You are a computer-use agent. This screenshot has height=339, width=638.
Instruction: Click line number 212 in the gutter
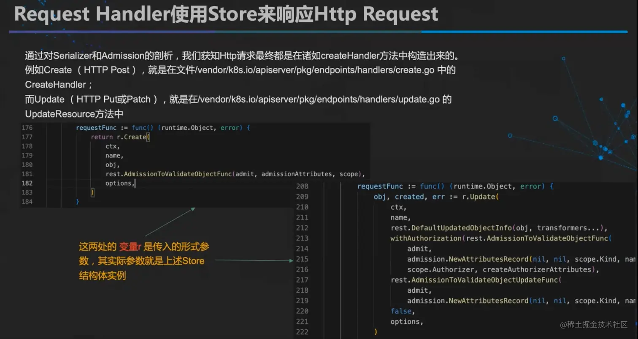tap(302, 228)
